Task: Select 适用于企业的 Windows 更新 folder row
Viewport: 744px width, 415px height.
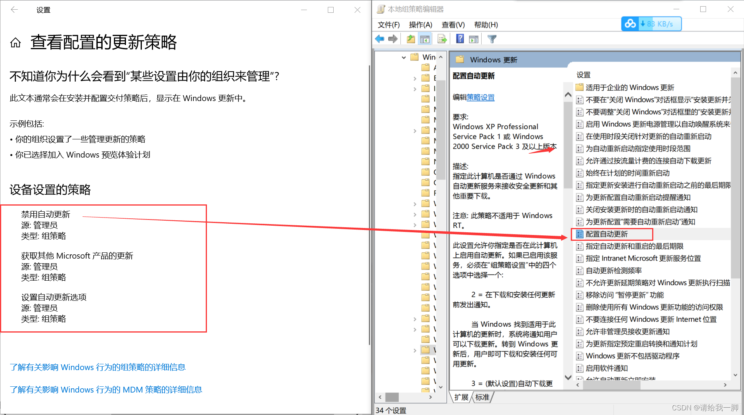Action: pos(630,87)
